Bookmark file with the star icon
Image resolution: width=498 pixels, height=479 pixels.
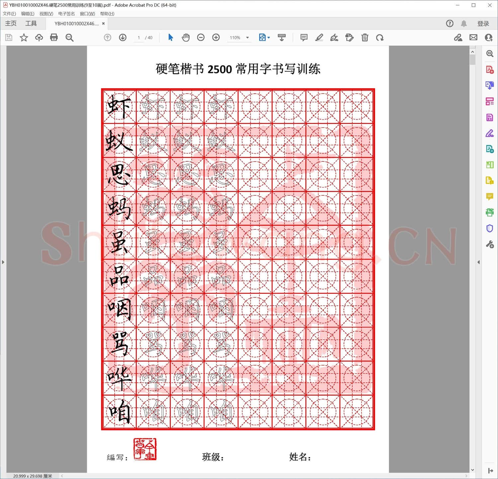tap(24, 38)
